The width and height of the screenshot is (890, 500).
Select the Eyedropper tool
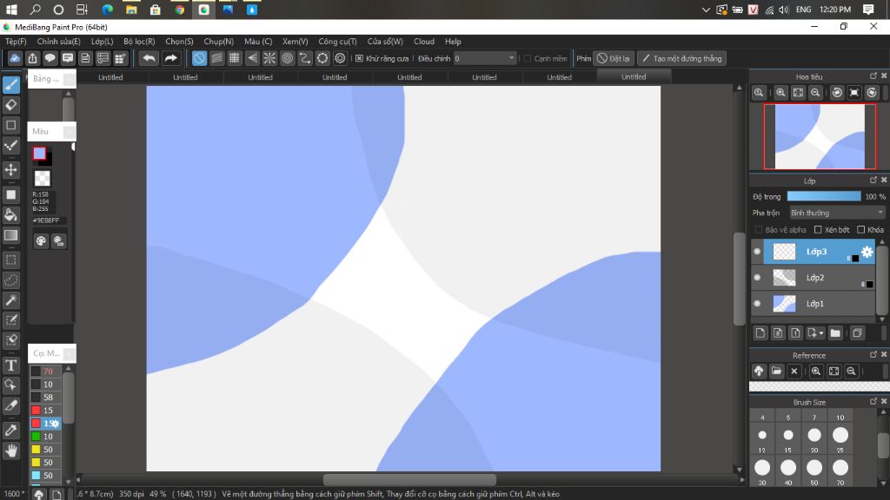pos(11,431)
